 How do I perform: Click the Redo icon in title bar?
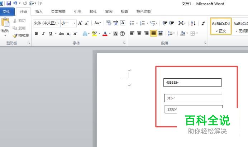25,3
